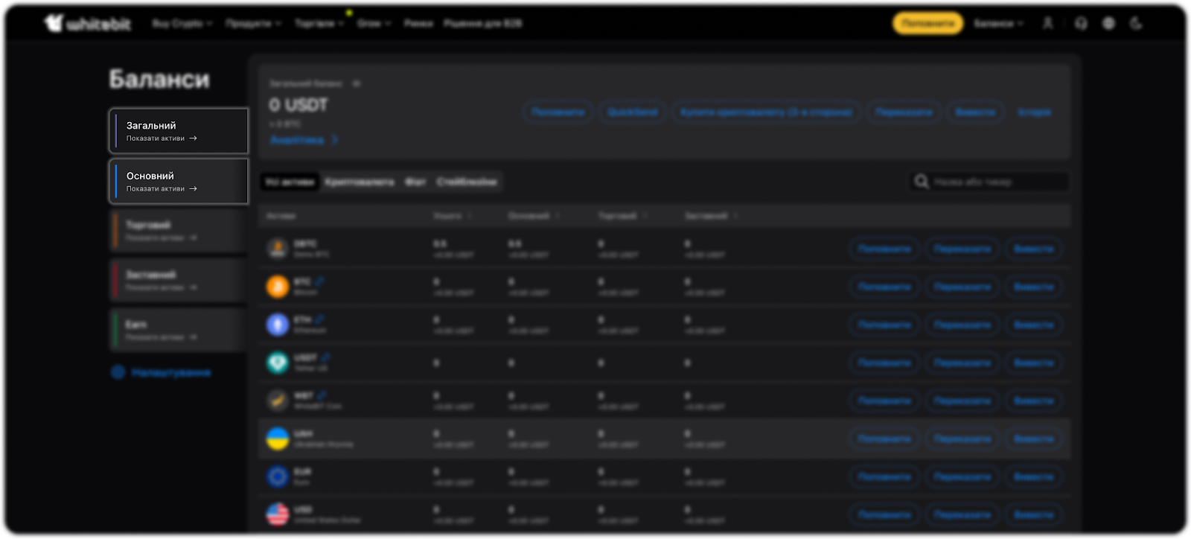Click the WhiteBIT logo

point(87,24)
